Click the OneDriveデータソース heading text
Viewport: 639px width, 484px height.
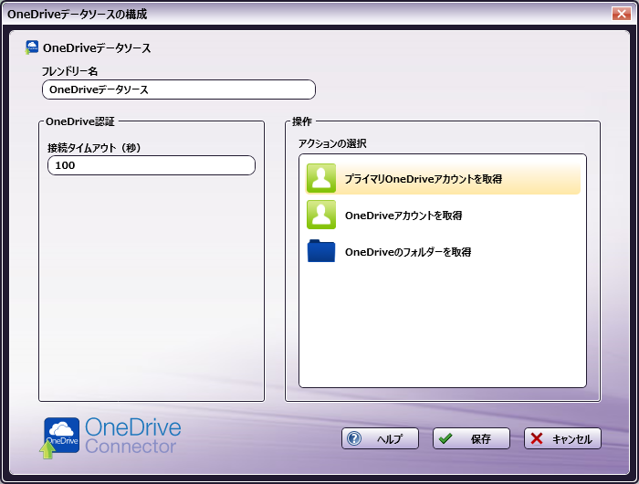97,48
